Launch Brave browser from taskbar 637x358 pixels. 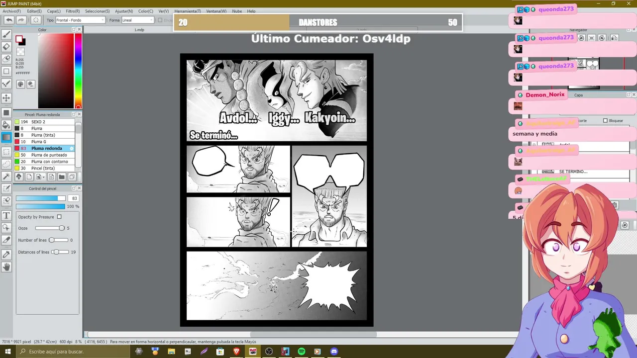pyautogui.click(x=236, y=352)
